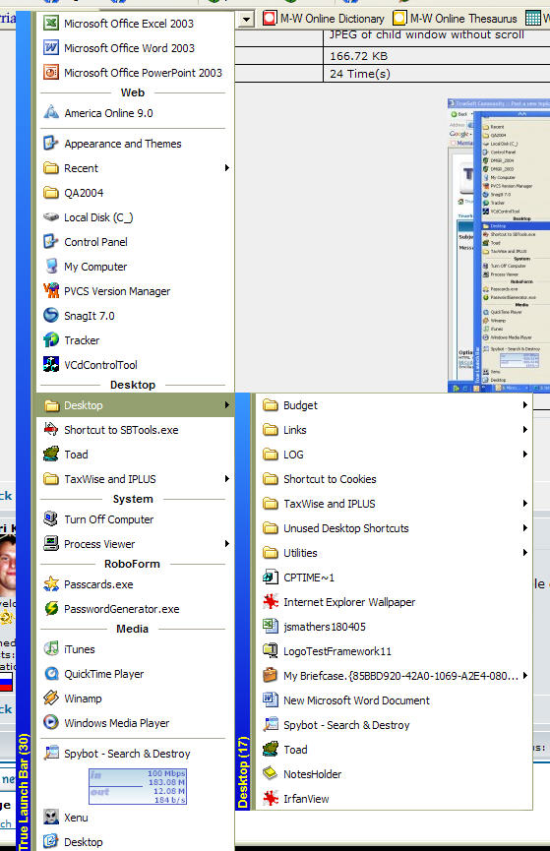Open CPTIME~1 shortcut icon
This screenshot has height=851, width=550.
click(x=271, y=577)
